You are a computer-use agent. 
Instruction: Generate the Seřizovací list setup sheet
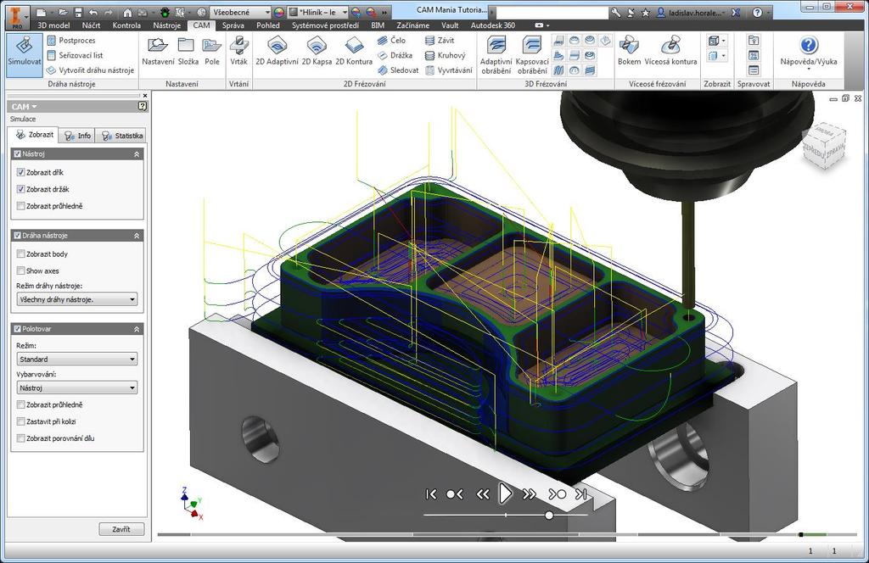click(x=75, y=55)
